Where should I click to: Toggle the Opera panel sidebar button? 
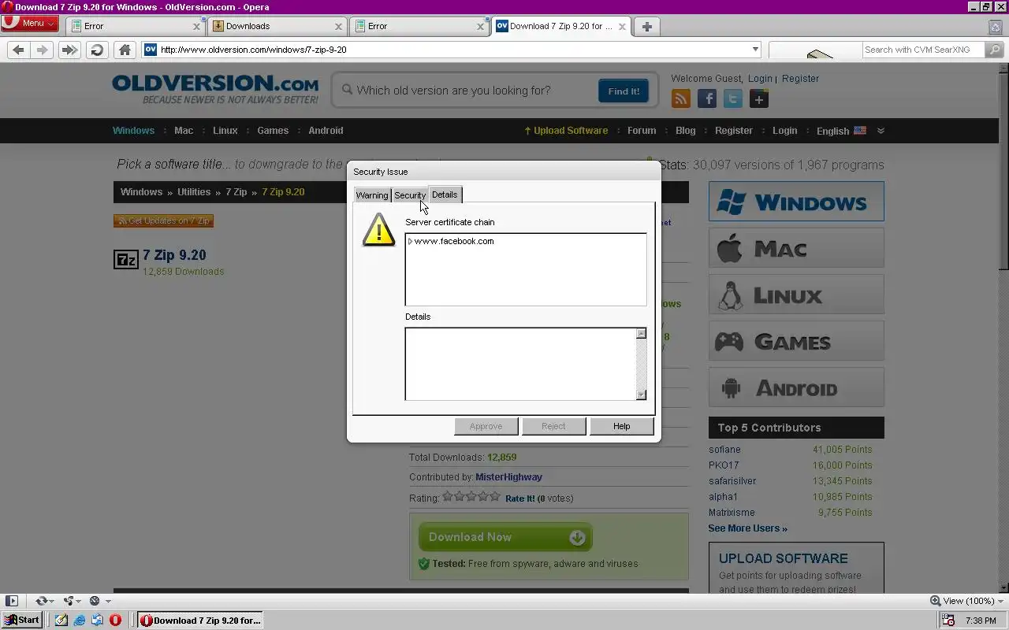point(12,601)
